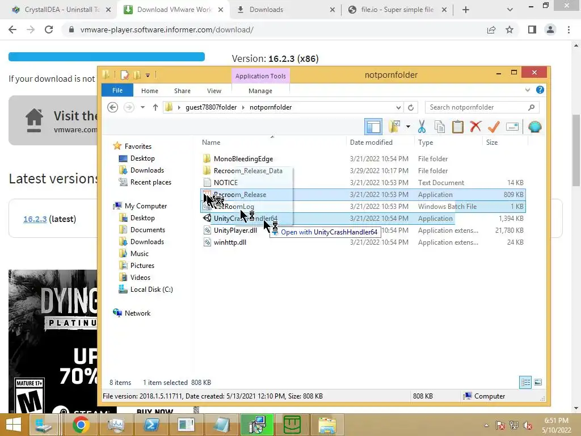Open Chrome from the taskbar
Viewport: 581px width, 436px height.
click(x=81, y=425)
